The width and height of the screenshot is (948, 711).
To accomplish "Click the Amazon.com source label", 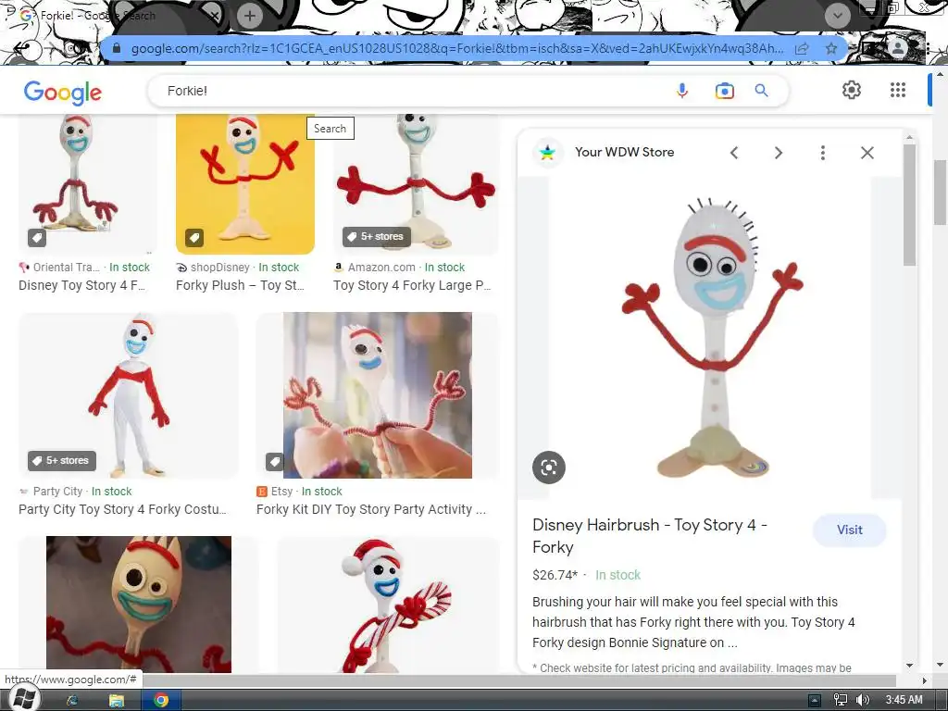I will click(381, 268).
